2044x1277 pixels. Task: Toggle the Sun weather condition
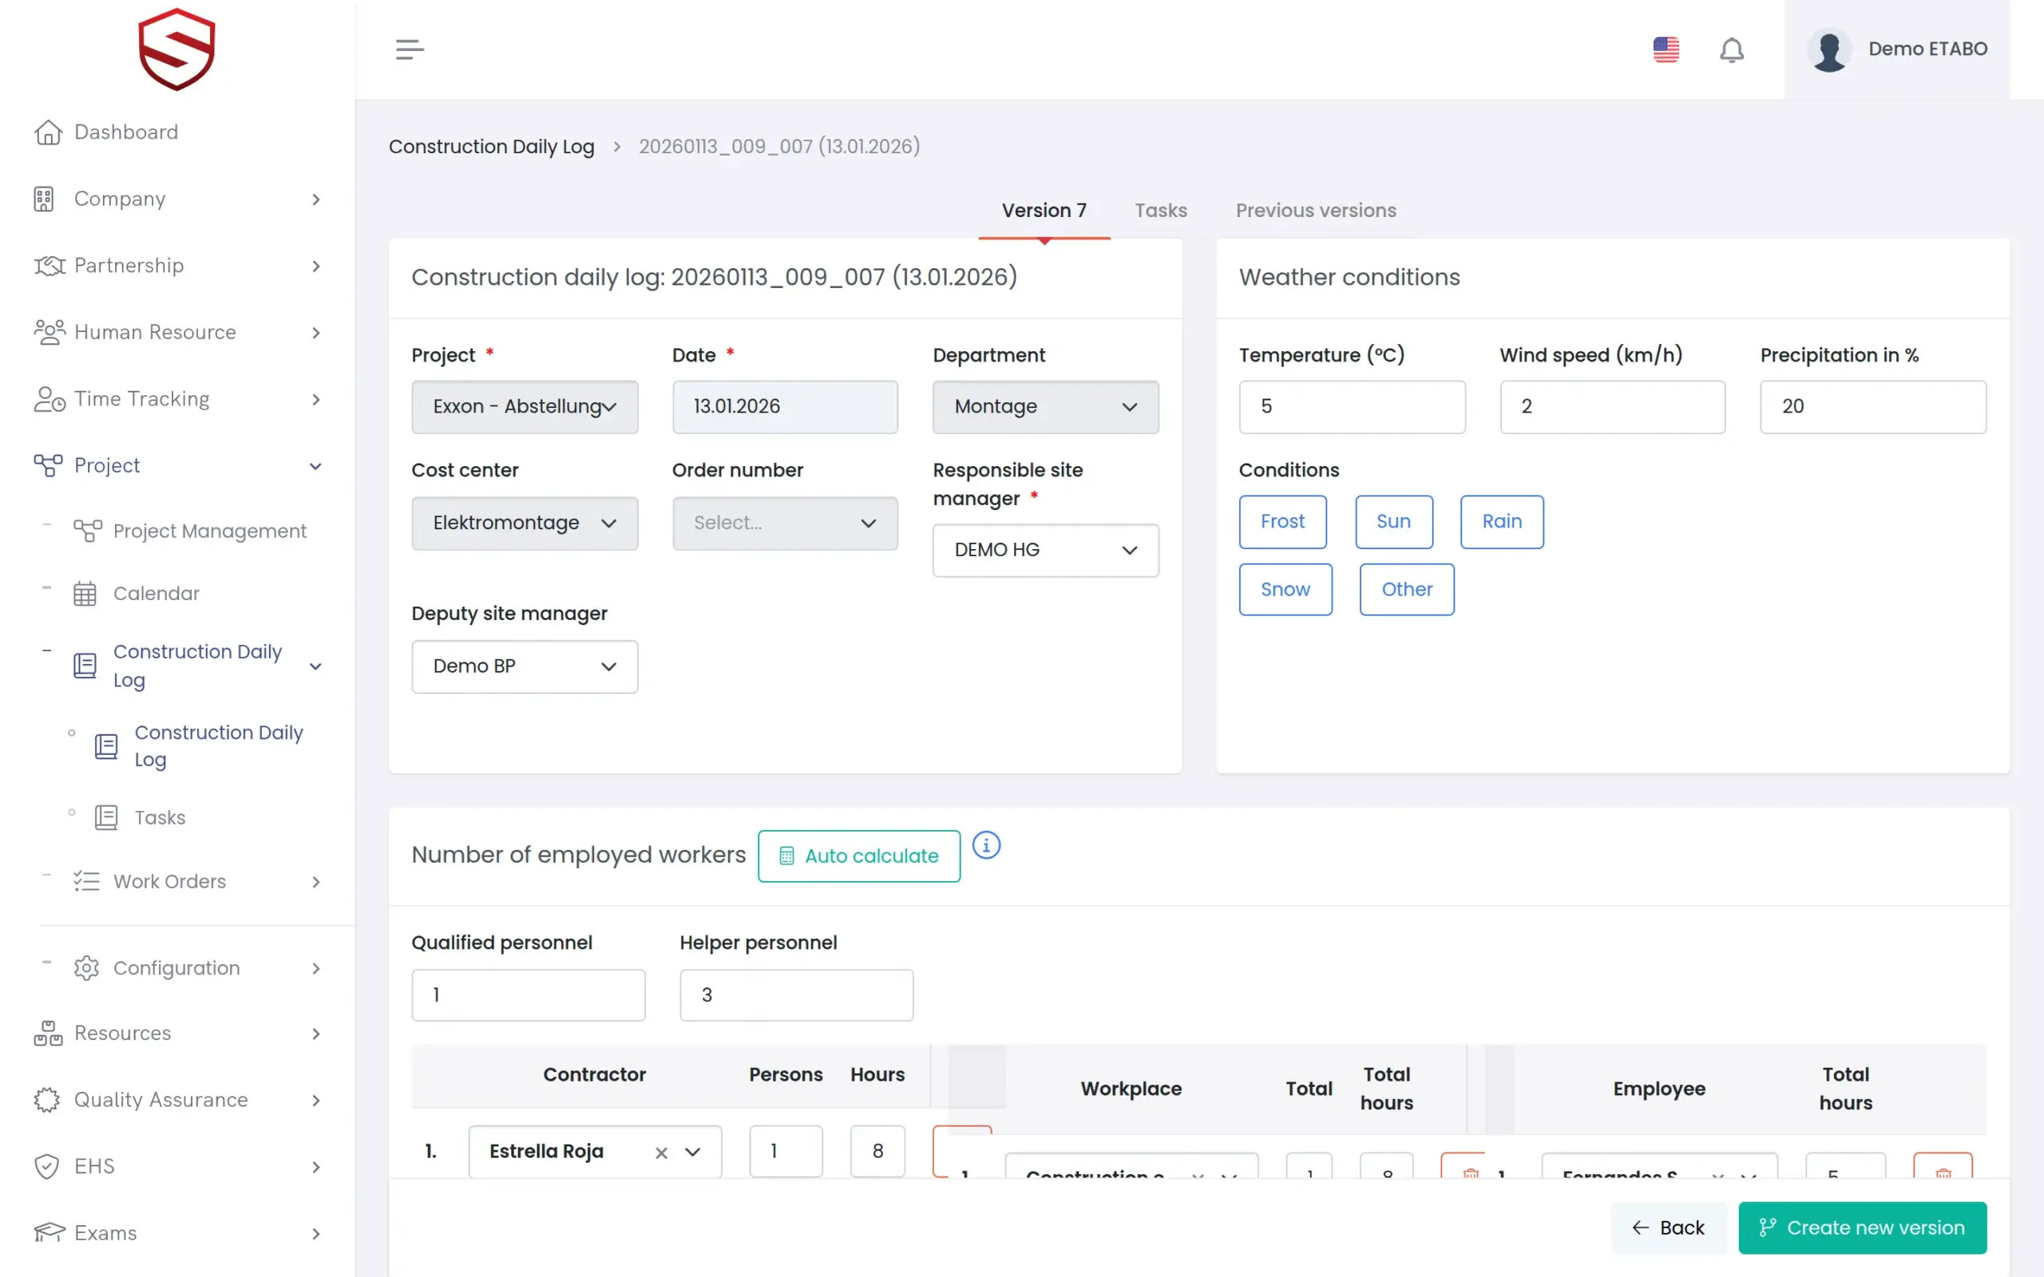pyautogui.click(x=1393, y=521)
